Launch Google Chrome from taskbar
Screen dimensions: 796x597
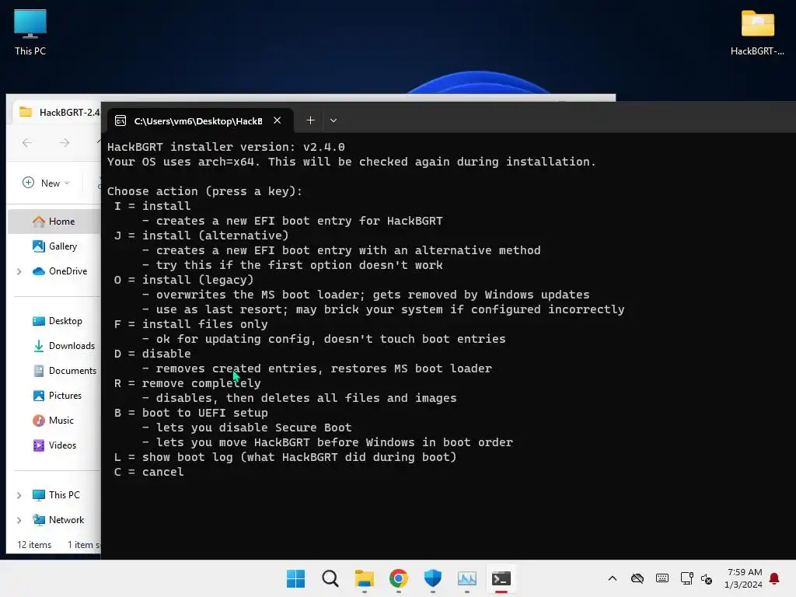click(x=399, y=578)
